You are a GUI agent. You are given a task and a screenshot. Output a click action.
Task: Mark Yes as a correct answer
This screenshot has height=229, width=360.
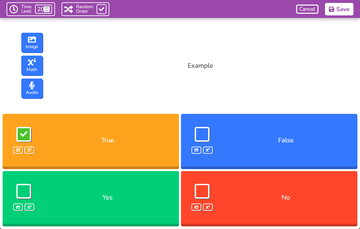24,191
